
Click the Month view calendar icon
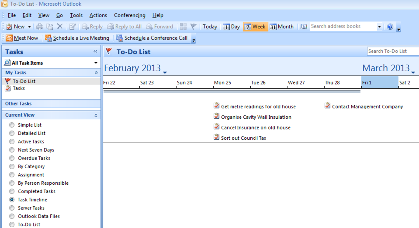tap(273, 26)
